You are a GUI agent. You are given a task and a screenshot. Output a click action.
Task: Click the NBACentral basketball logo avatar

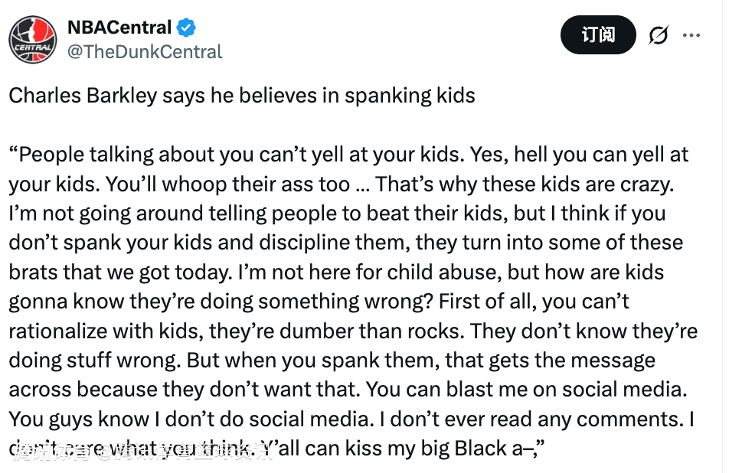click(33, 40)
